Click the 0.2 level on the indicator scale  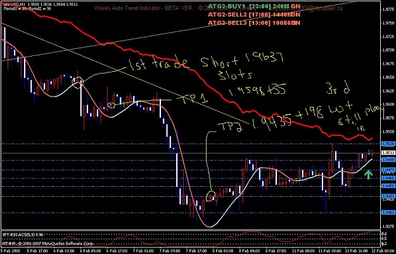pos(385,244)
